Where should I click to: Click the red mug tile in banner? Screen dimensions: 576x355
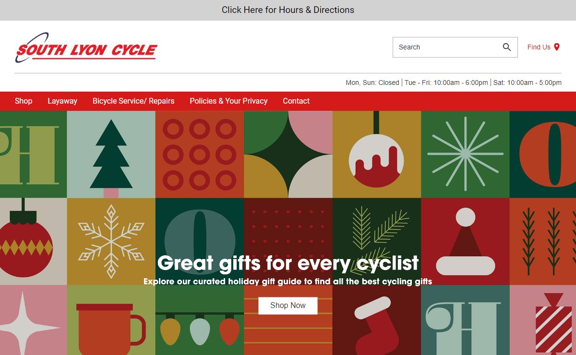(111, 320)
